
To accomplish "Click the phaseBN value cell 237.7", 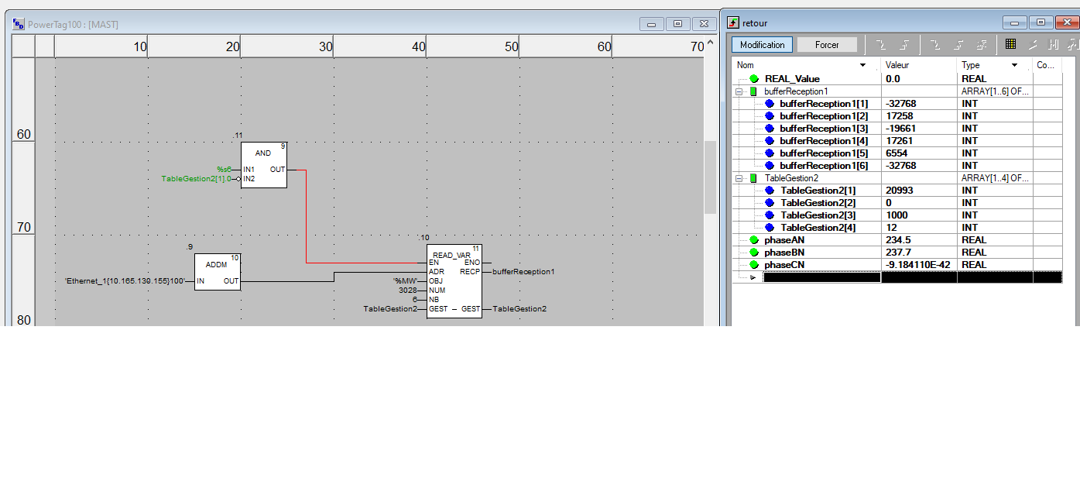I will 919,253.
